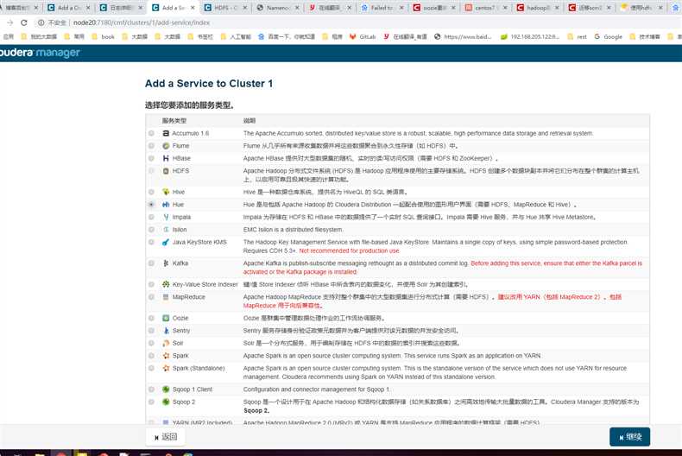The image size is (682, 456).
Task: Select the Hue service radio button
Action: 151,205
